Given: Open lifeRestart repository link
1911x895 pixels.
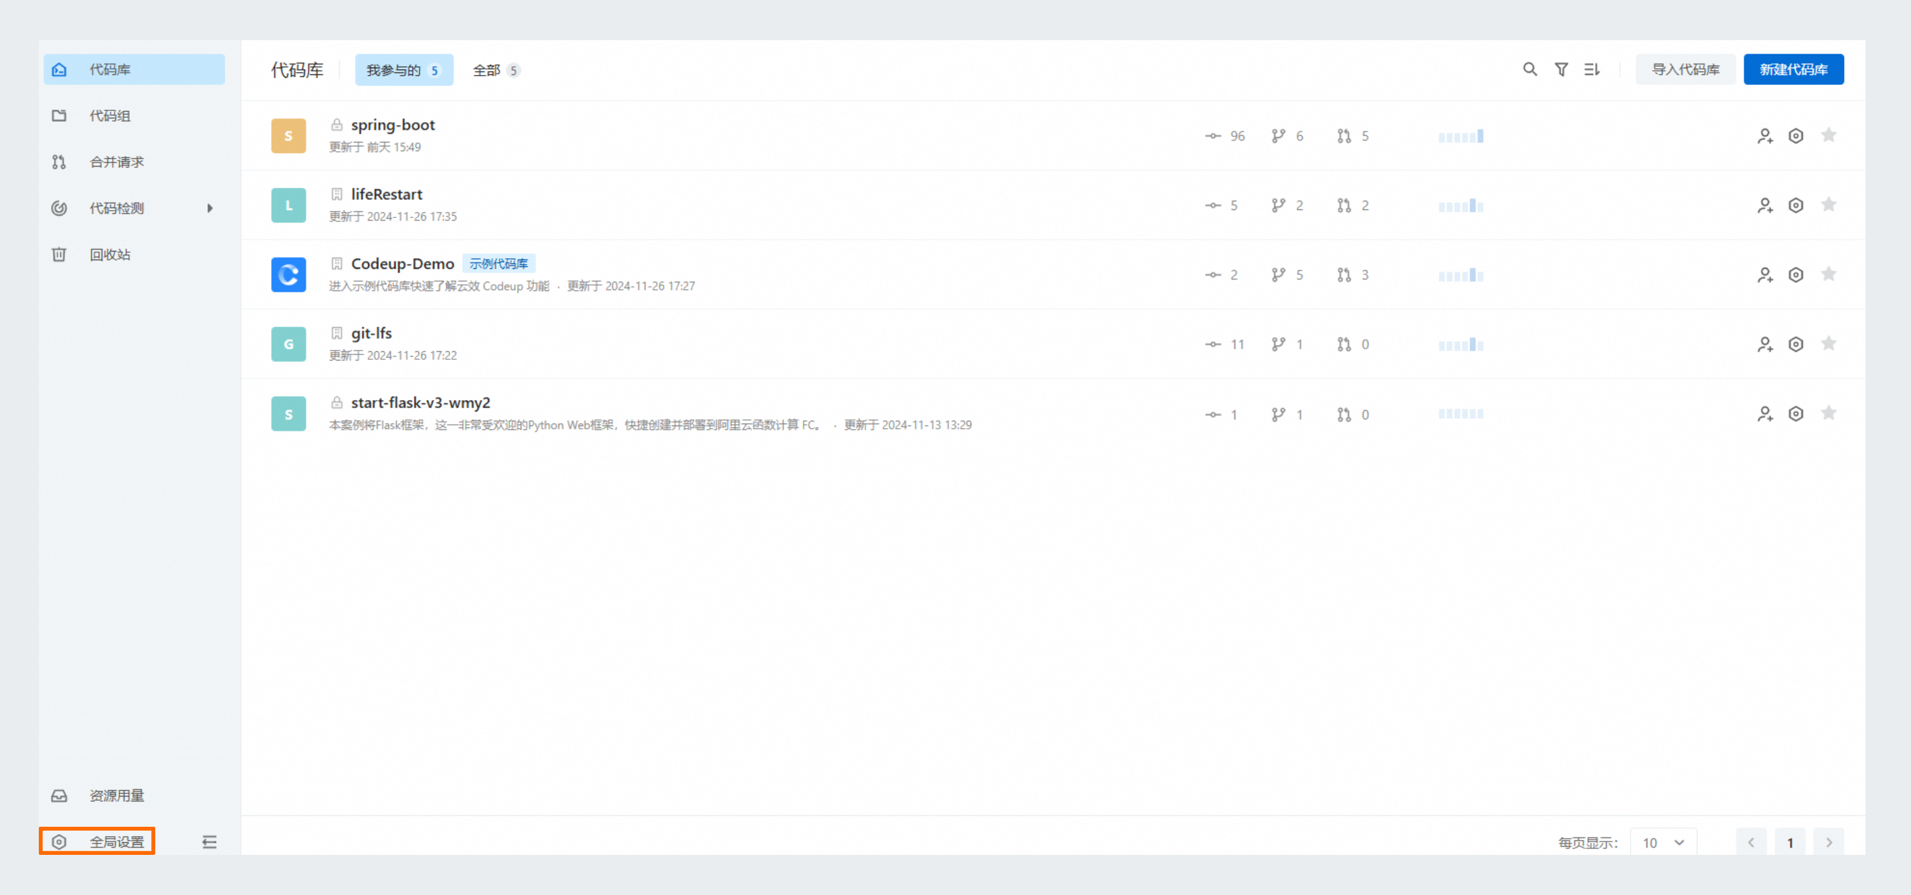Looking at the screenshot, I should click(387, 194).
